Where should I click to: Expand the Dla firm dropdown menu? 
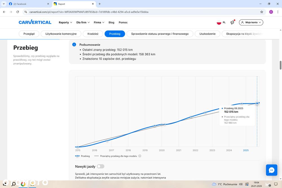pos(83,23)
